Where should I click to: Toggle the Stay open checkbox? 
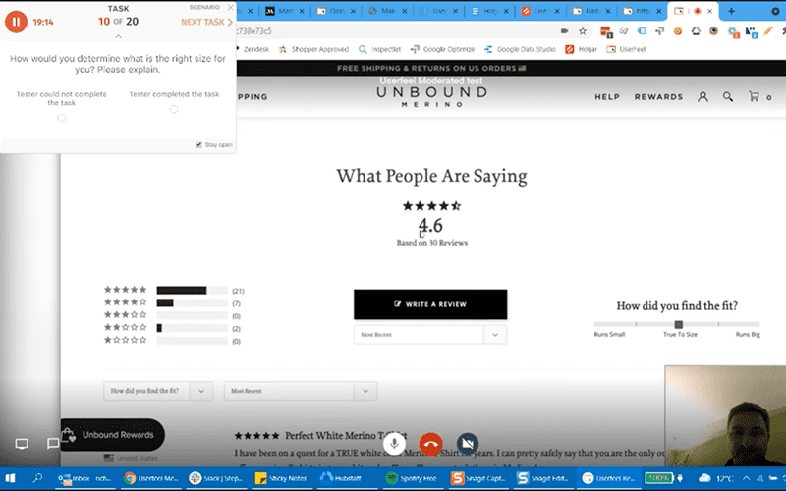click(x=199, y=144)
